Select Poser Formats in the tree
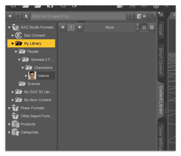The image size is (181, 156). [x=33, y=108]
